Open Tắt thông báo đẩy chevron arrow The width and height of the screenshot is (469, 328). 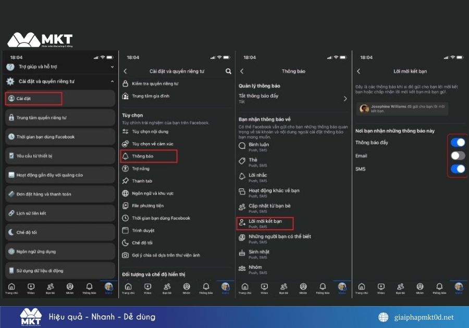point(345,98)
